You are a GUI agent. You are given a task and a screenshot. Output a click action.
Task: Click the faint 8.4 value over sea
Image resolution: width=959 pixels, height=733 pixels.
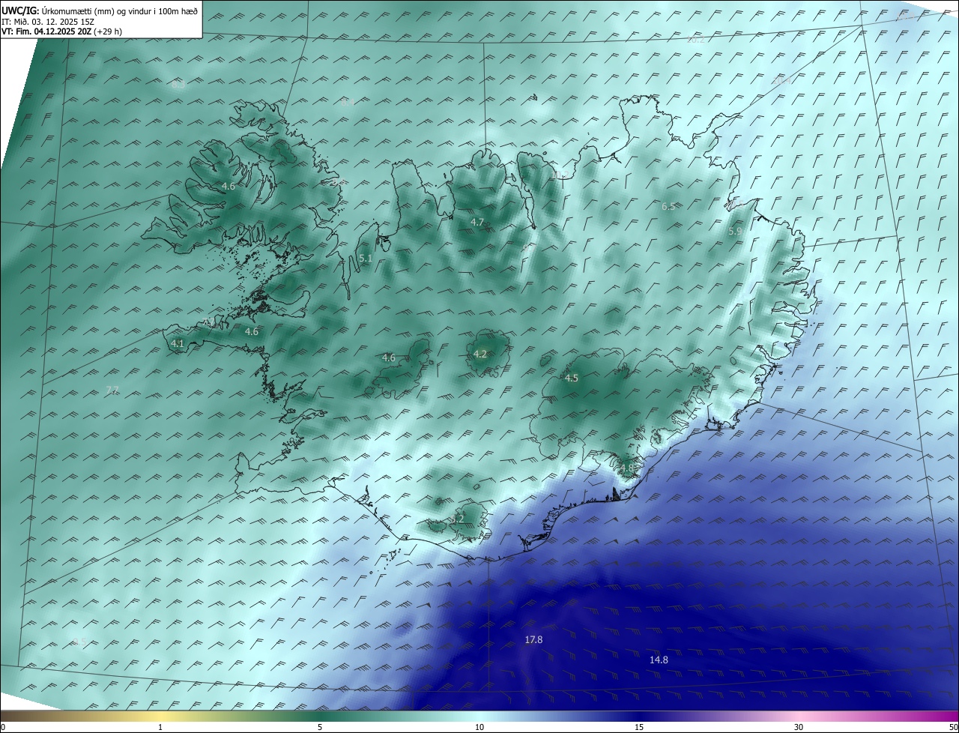[347, 103]
